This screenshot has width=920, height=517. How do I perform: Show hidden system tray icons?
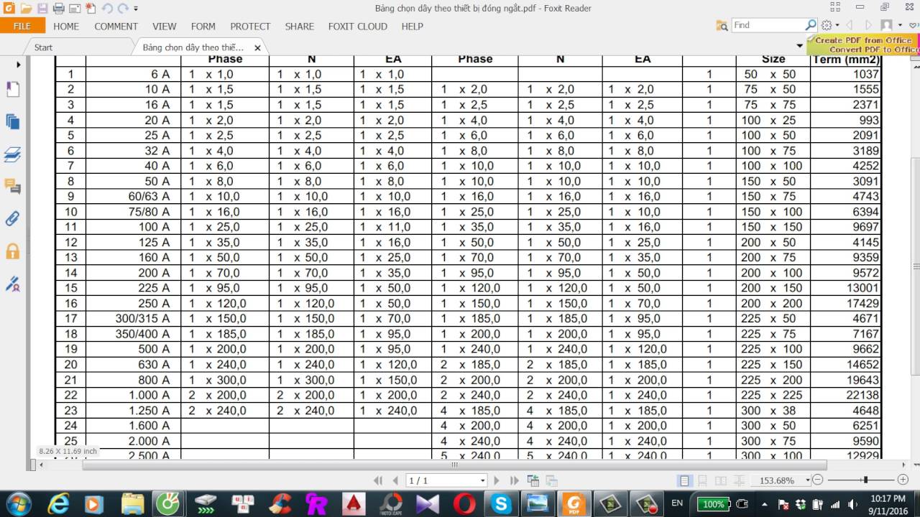[763, 503]
